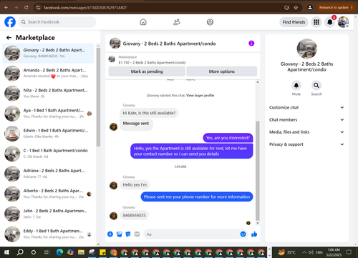
Task: Open Microsoft Edge from taskbar
Action: click(59, 252)
